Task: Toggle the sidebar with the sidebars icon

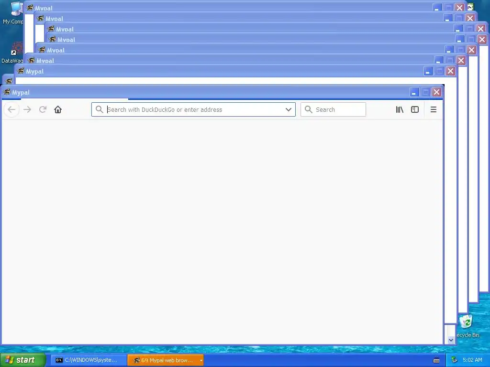Action: (415, 109)
